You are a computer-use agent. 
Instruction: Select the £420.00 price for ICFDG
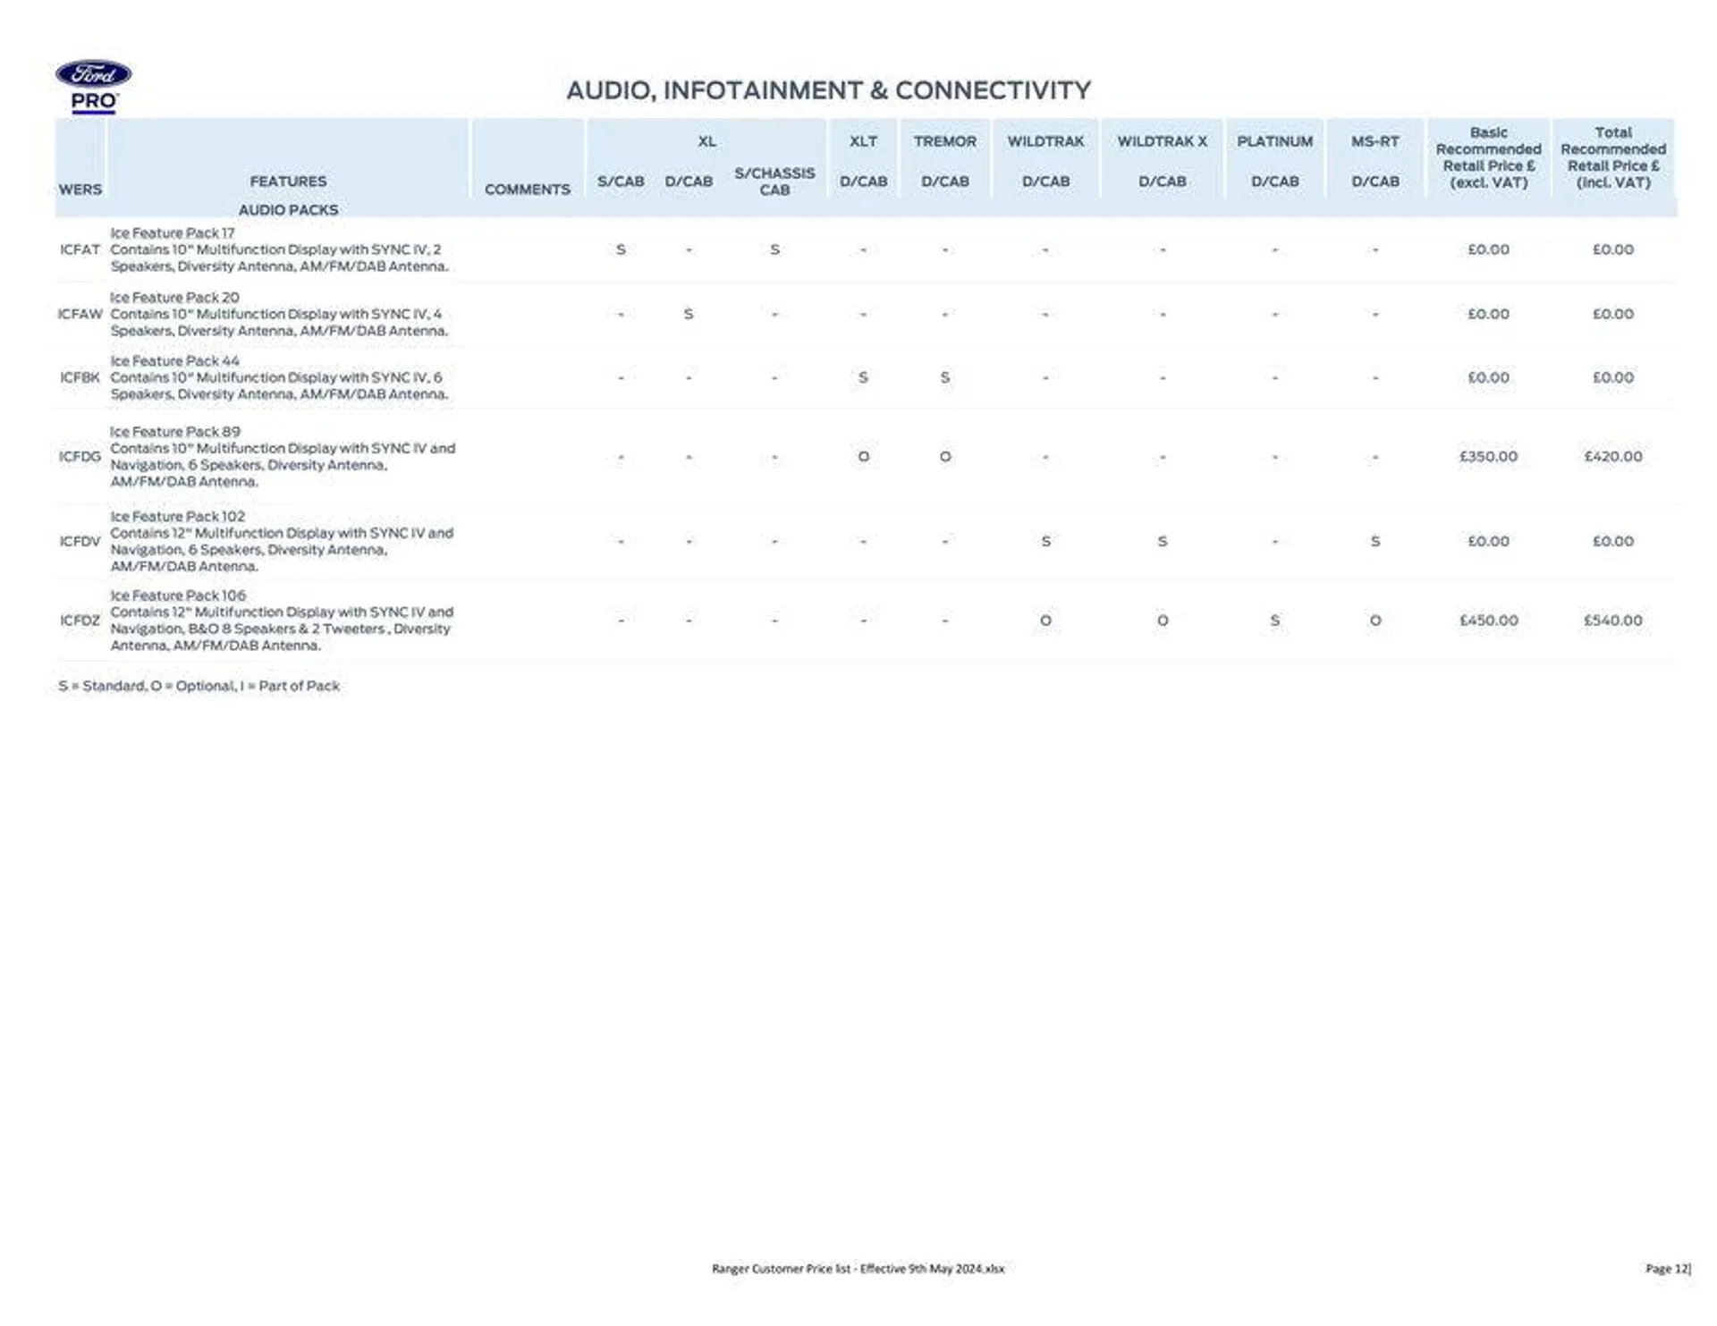pyautogui.click(x=1612, y=456)
